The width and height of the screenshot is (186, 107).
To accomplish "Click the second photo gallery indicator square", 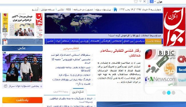I will (x=5, y=53).
